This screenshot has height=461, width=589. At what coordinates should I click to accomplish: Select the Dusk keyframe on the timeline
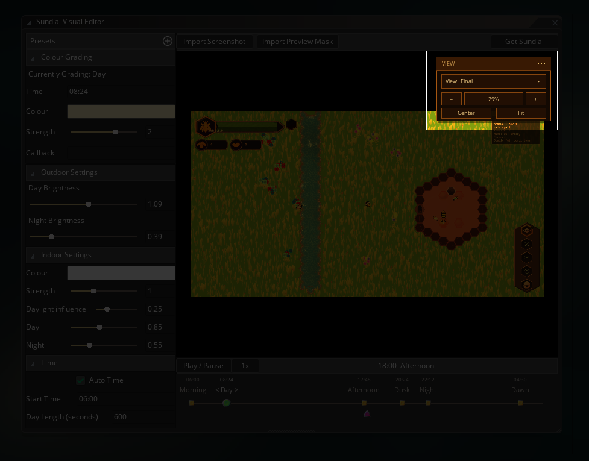click(402, 403)
